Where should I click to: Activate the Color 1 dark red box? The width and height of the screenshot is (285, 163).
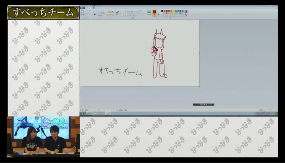tap(155, 12)
